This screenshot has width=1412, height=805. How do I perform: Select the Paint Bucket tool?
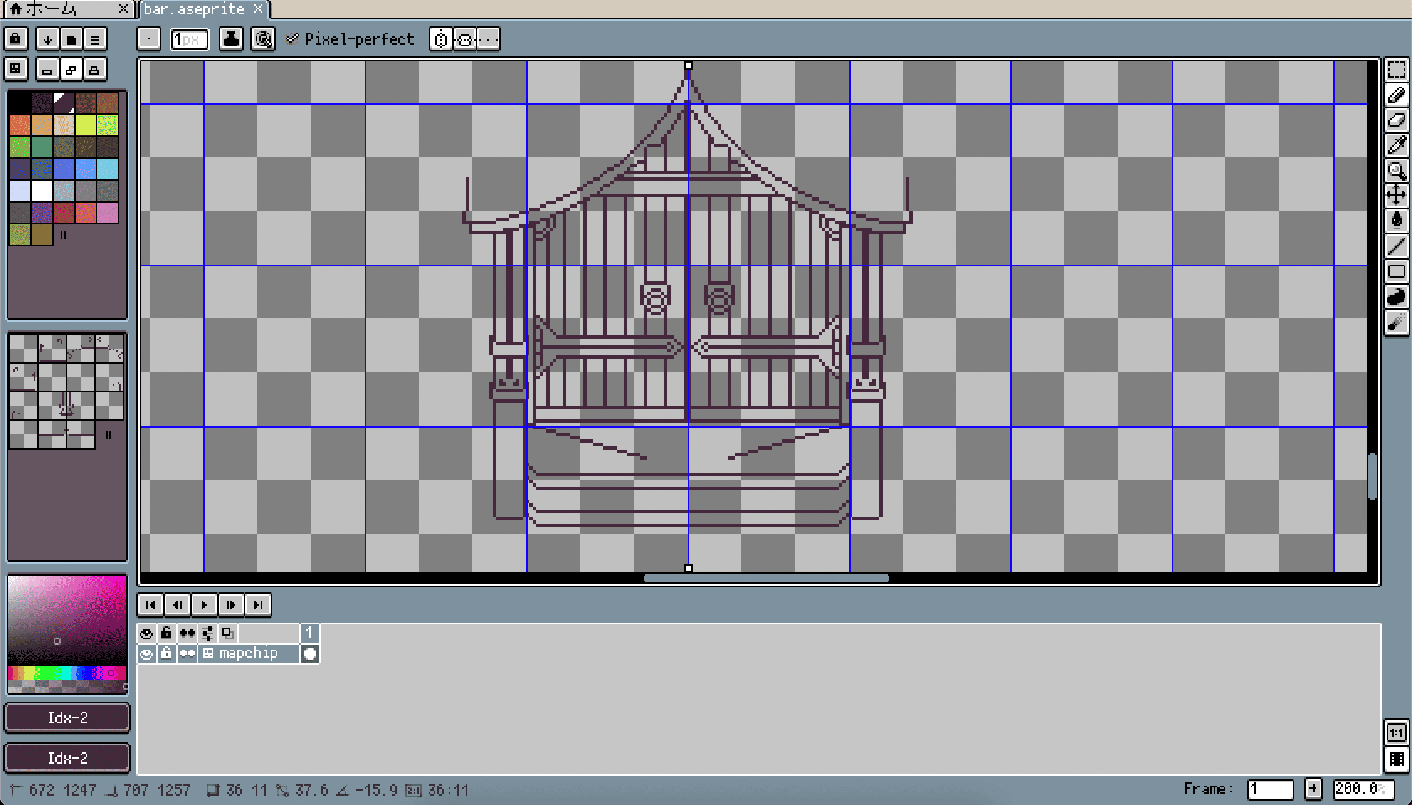click(x=1396, y=220)
